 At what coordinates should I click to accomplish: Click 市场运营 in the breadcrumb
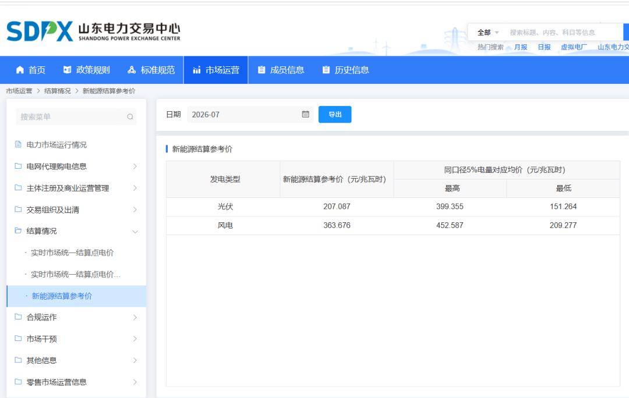tap(19, 91)
